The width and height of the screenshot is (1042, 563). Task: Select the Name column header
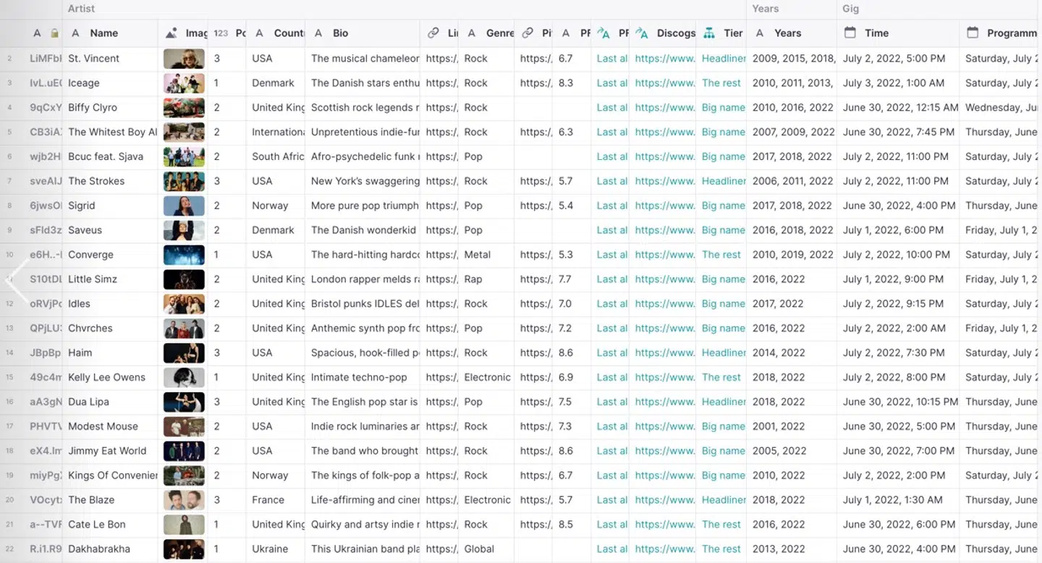[x=103, y=33]
